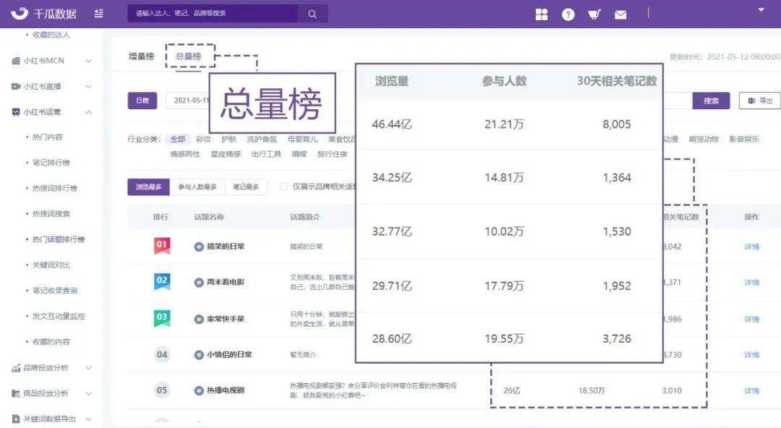Open the shopping cart icon
The image size is (781, 428).
[x=594, y=14]
